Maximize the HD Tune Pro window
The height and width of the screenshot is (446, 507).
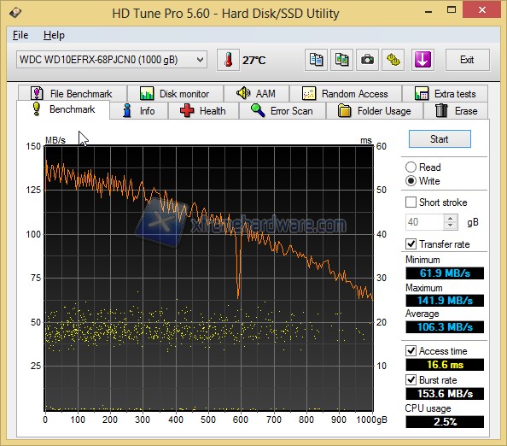pos(452,10)
